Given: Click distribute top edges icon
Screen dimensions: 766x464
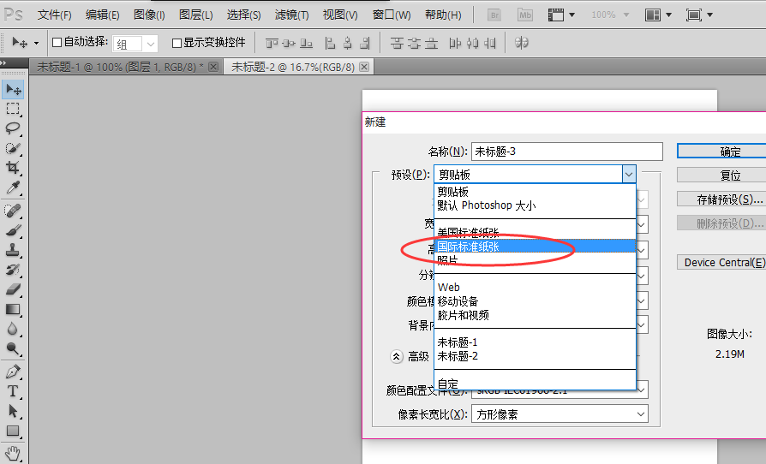Looking at the screenshot, I should [x=397, y=44].
